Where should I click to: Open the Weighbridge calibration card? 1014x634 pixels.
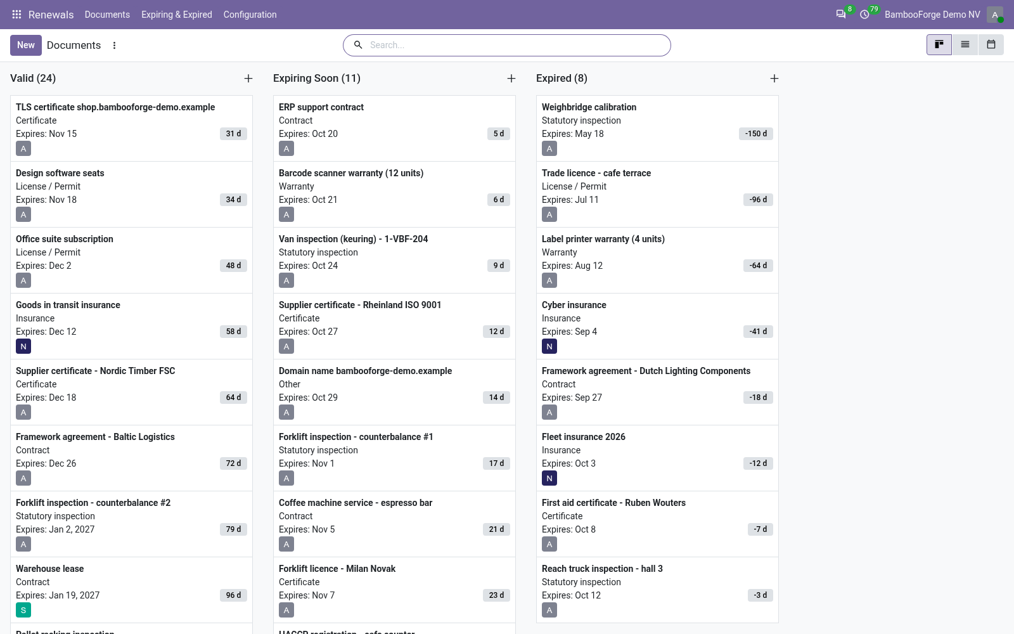[x=657, y=128]
